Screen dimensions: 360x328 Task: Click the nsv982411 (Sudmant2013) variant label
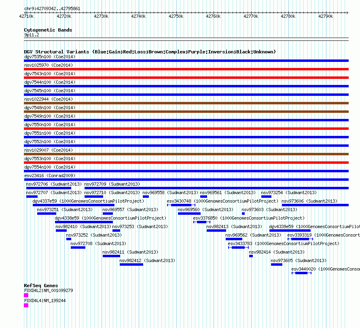[130, 252]
